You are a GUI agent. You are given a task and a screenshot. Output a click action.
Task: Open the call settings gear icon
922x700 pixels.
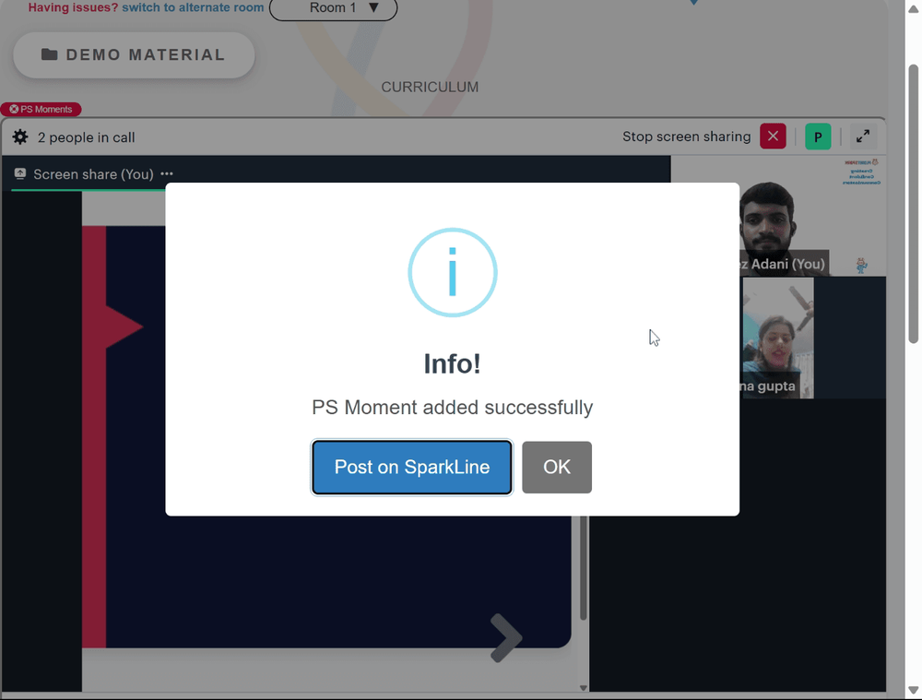pyautogui.click(x=20, y=137)
